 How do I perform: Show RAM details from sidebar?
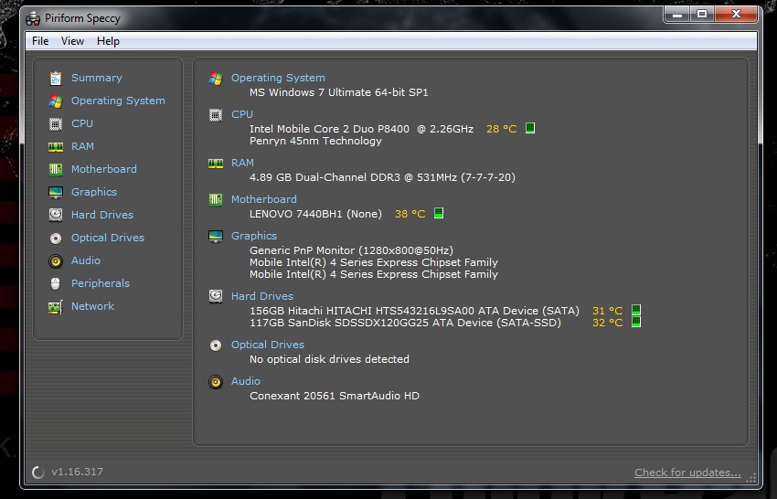82,146
